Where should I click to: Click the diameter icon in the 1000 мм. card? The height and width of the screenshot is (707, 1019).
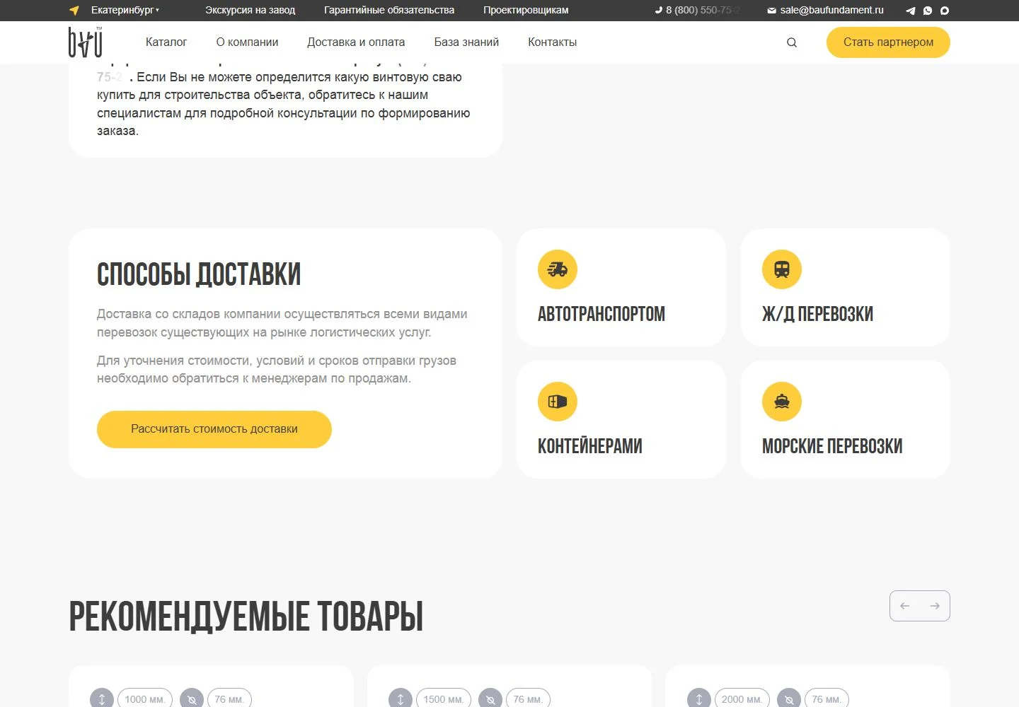tap(192, 699)
